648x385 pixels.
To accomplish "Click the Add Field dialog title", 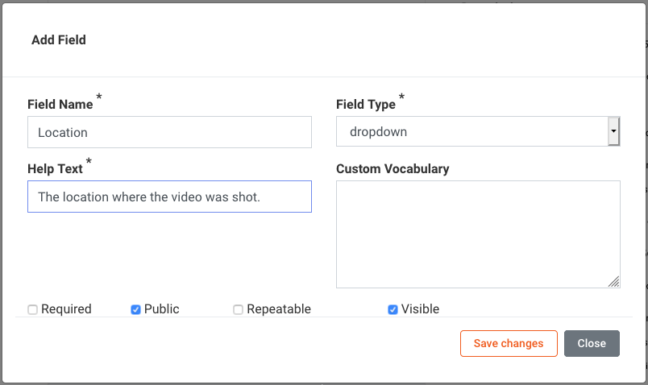I will pyautogui.click(x=59, y=39).
